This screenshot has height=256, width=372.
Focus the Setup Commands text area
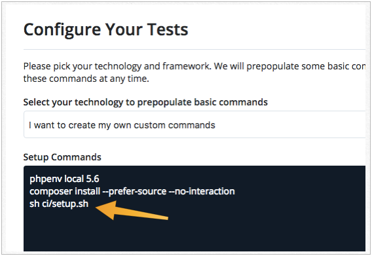coord(195,208)
